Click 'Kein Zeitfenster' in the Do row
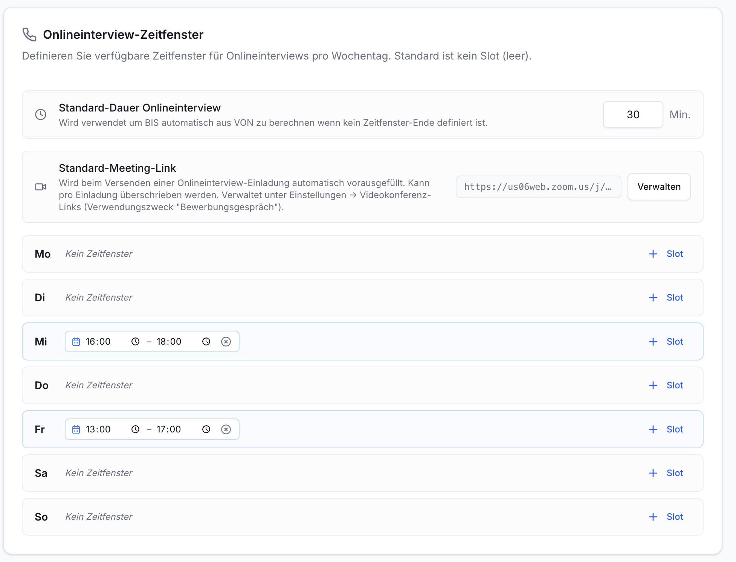 click(99, 385)
